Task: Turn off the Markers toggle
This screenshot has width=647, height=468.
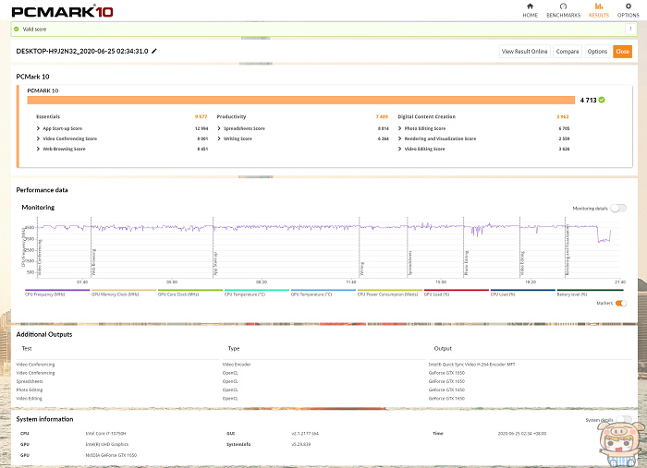Action: [620, 303]
